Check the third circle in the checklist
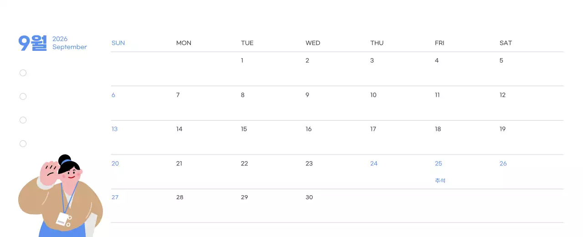Viewport: 583px width, 237px height. point(23,120)
